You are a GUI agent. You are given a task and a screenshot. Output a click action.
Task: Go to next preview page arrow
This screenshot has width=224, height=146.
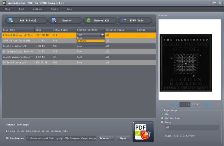[204, 104]
